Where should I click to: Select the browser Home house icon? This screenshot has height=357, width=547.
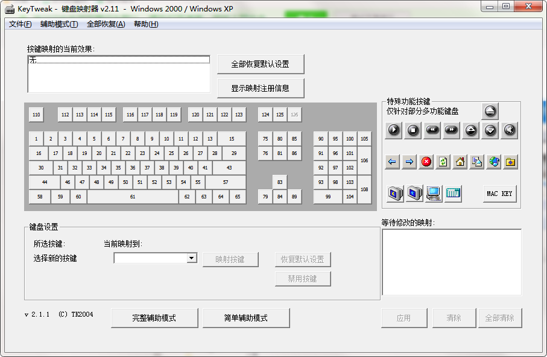pos(460,161)
